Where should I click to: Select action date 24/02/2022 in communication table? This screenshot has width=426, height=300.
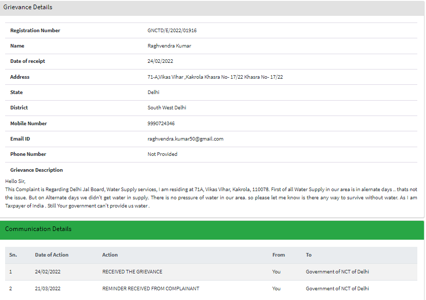48,272
